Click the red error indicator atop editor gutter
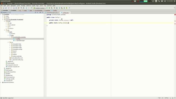176x99 pixels. pyautogui.click(x=175, y=15)
